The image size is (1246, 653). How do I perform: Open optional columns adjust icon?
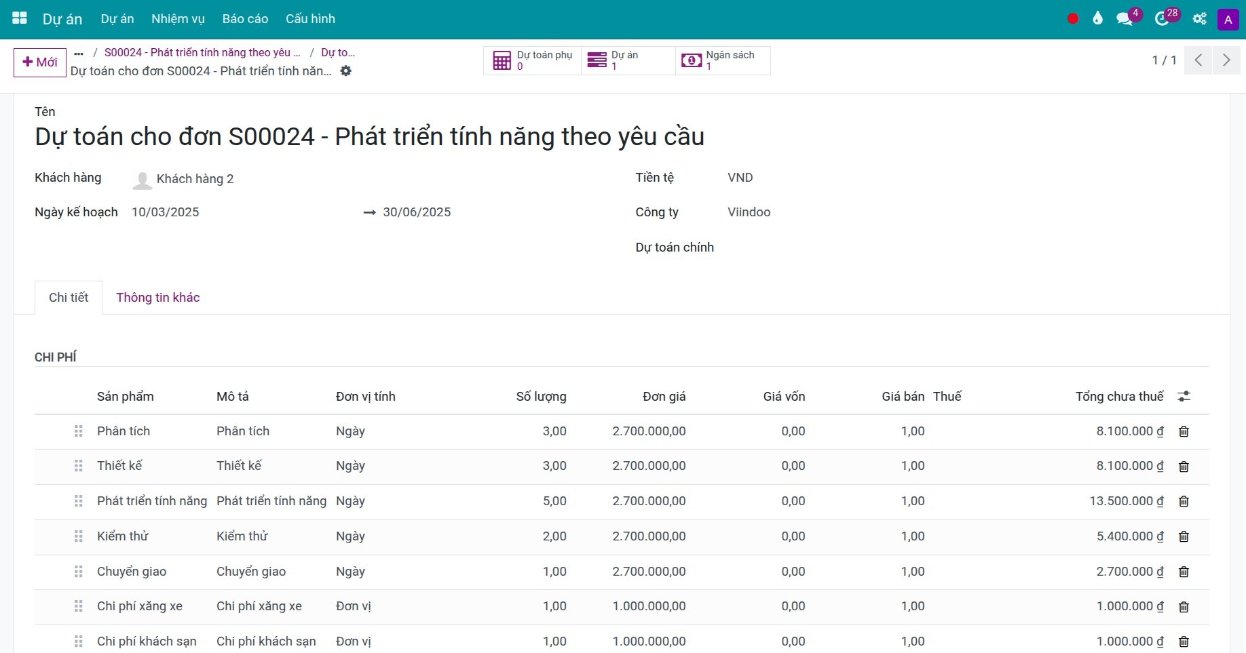tap(1184, 397)
